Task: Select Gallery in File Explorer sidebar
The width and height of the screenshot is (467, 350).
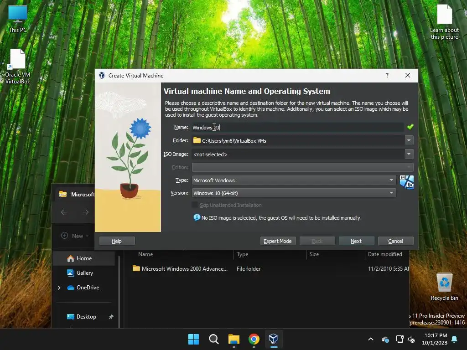Action: pos(84,273)
